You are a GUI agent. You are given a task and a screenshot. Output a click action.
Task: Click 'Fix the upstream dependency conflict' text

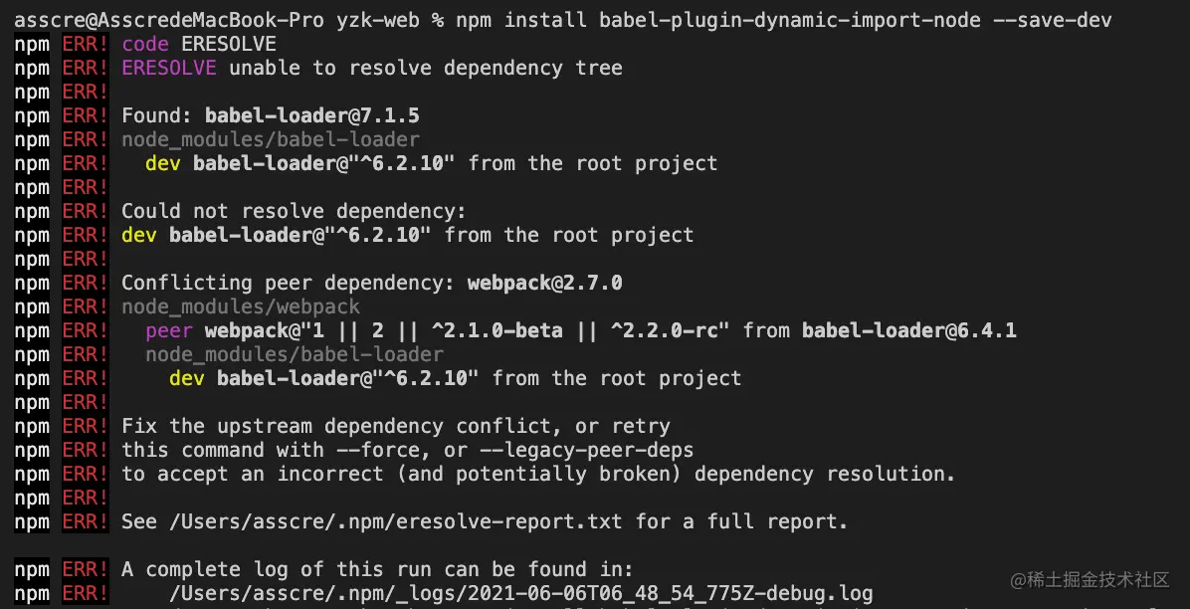click(x=347, y=426)
